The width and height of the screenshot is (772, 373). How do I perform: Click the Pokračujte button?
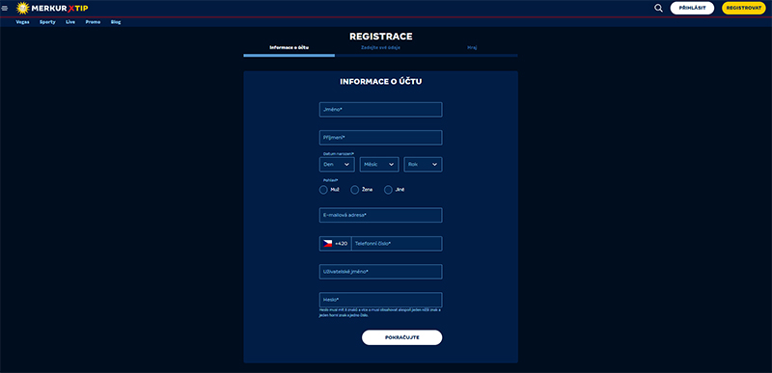pyautogui.click(x=401, y=337)
